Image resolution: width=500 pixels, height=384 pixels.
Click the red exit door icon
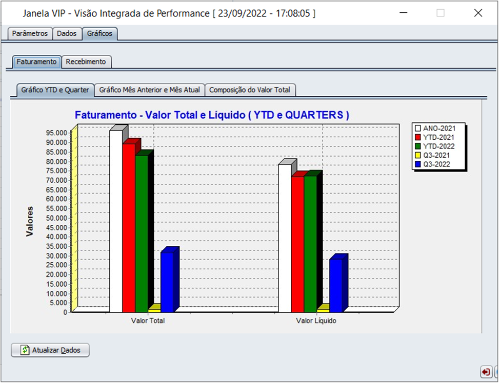pos(485,371)
